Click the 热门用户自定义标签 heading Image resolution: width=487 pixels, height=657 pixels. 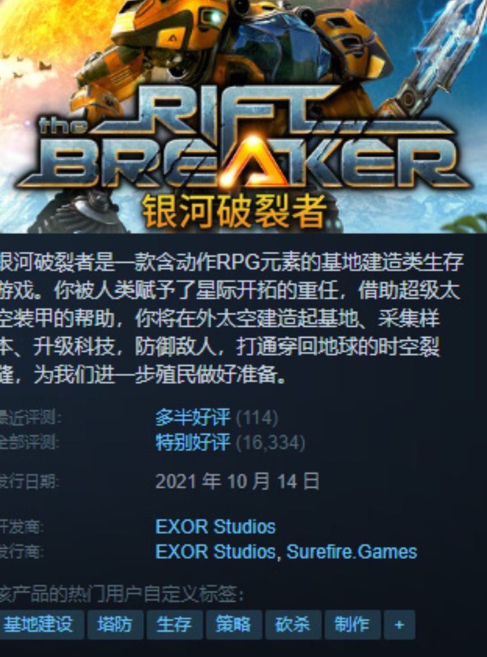(x=121, y=594)
